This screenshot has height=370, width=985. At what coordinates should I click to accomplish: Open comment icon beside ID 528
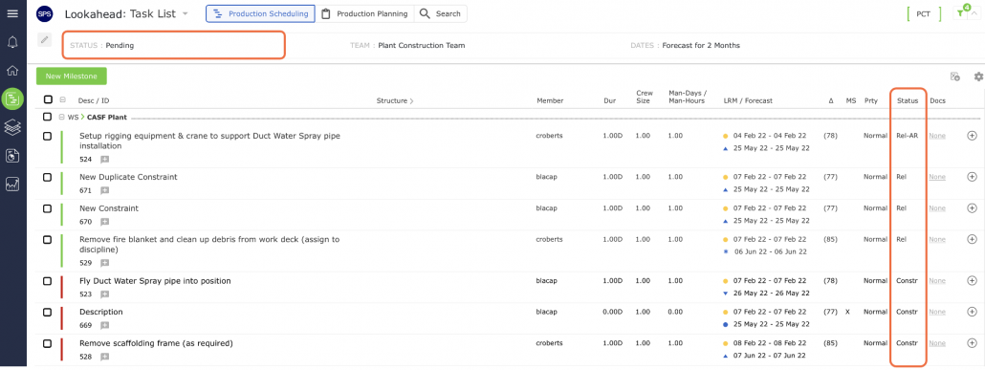point(105,357)
